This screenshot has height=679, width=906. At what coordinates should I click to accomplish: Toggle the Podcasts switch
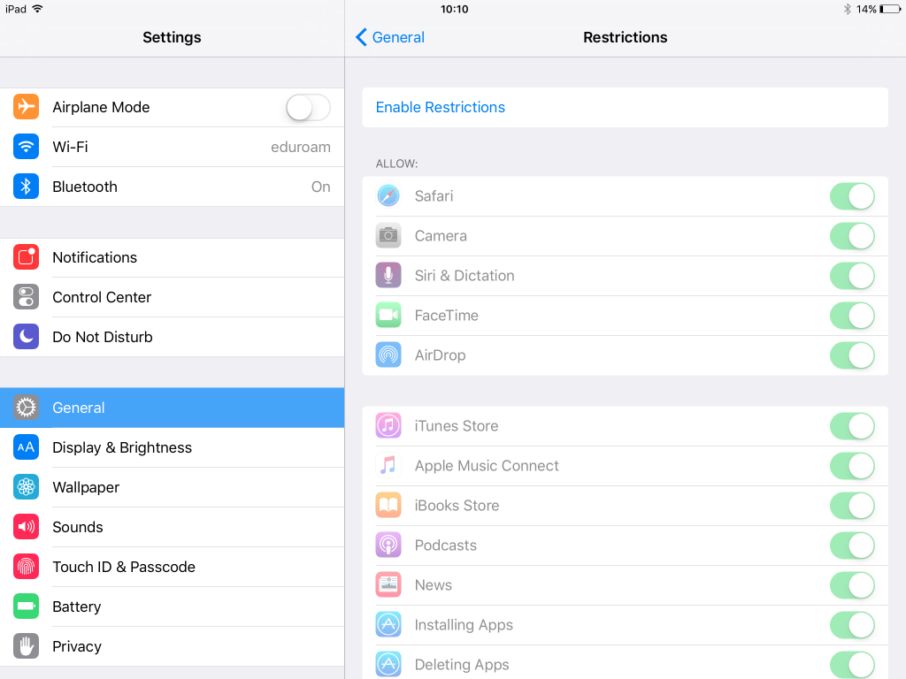[852, 545]
